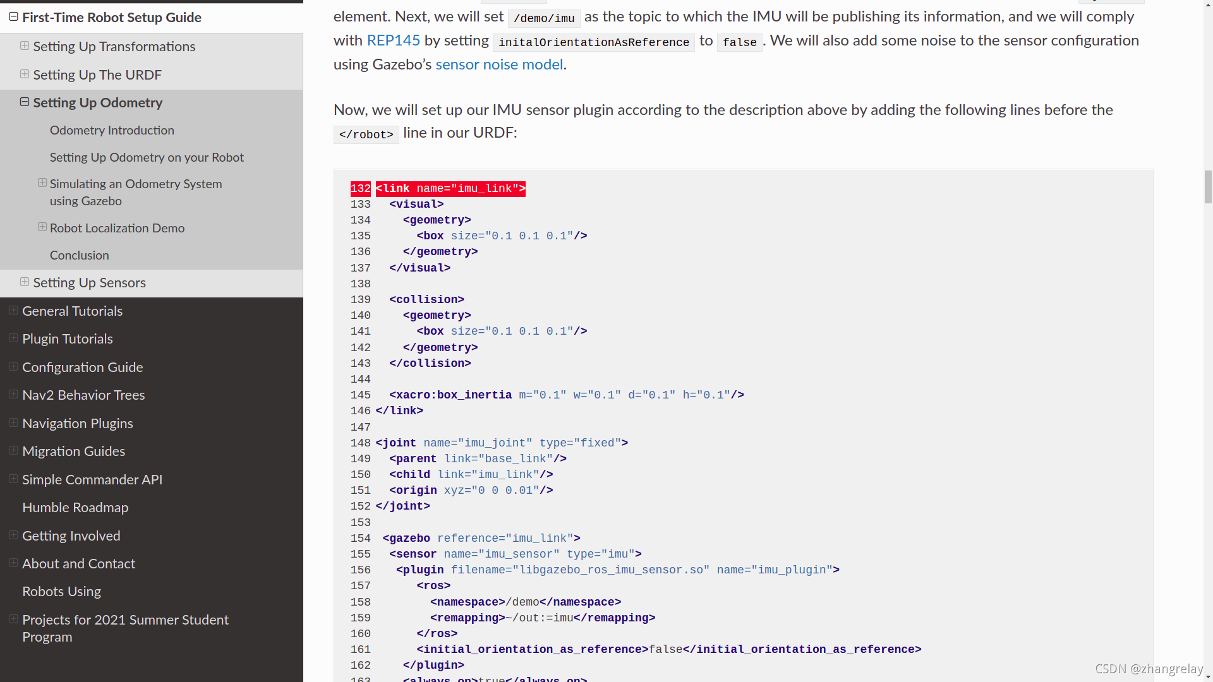The height and width of the screenshot is (682, 1213).
Task: Expand the General Tutorials plus icon
Action: (13, 310)
